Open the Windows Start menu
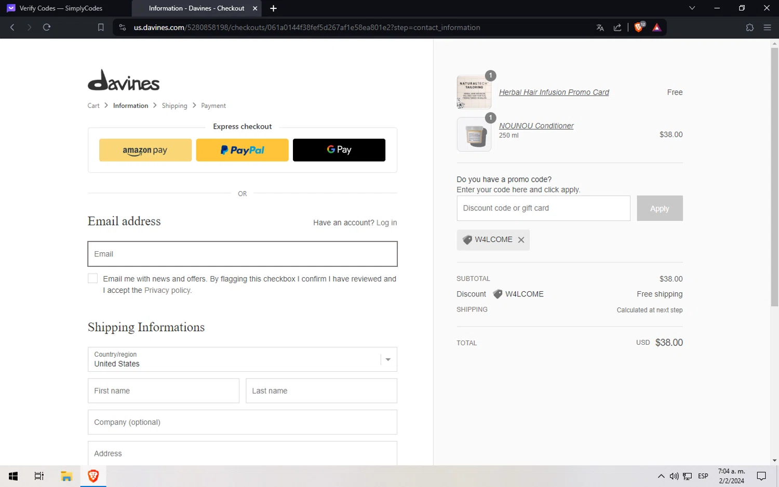Viewport: 779px width, 487px height. pyautogui.click(x=14, y=476)
